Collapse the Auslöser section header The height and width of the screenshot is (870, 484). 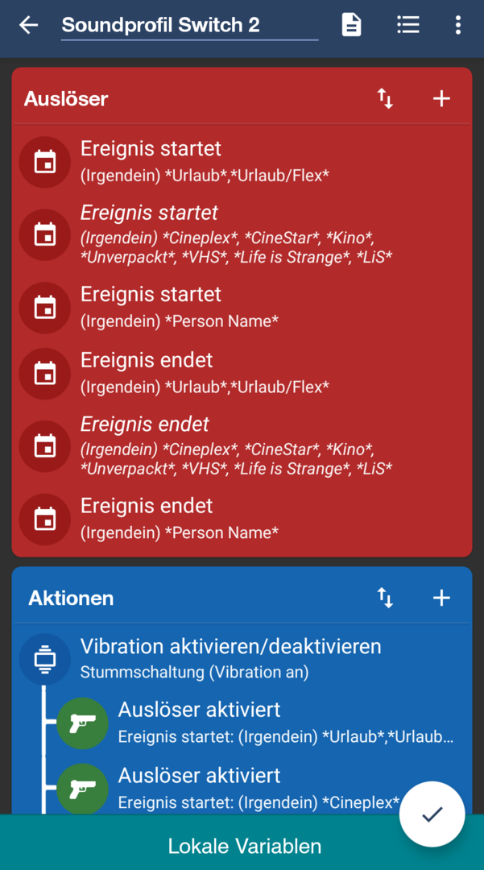[66, 99]
